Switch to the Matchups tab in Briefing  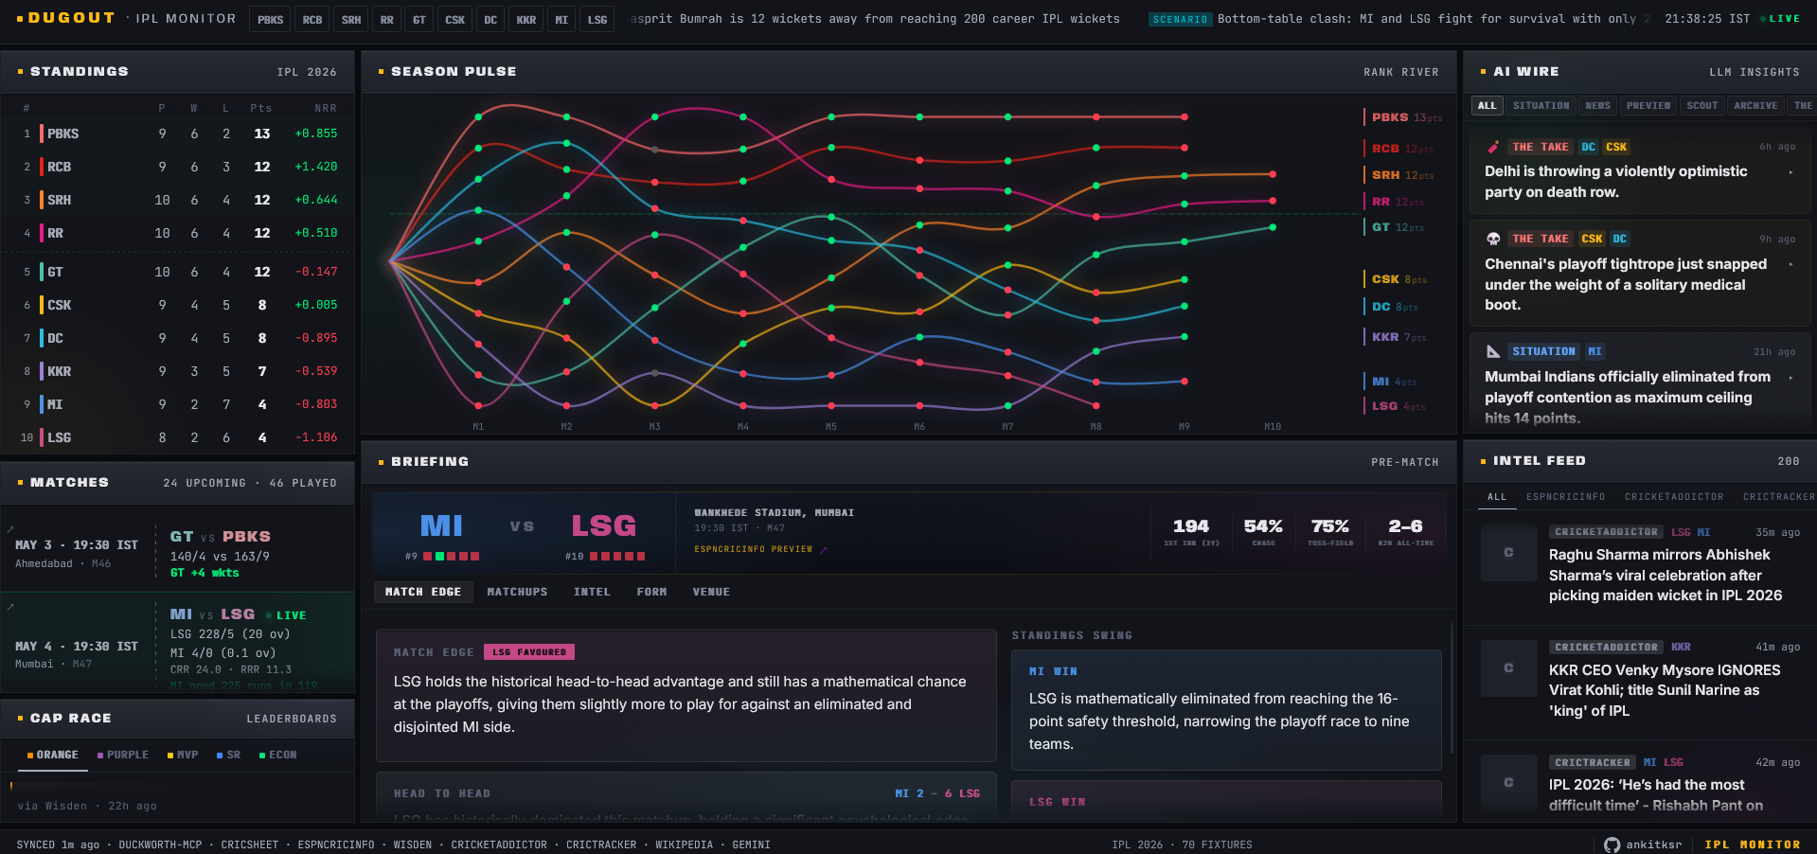click(x=517, y=592)
